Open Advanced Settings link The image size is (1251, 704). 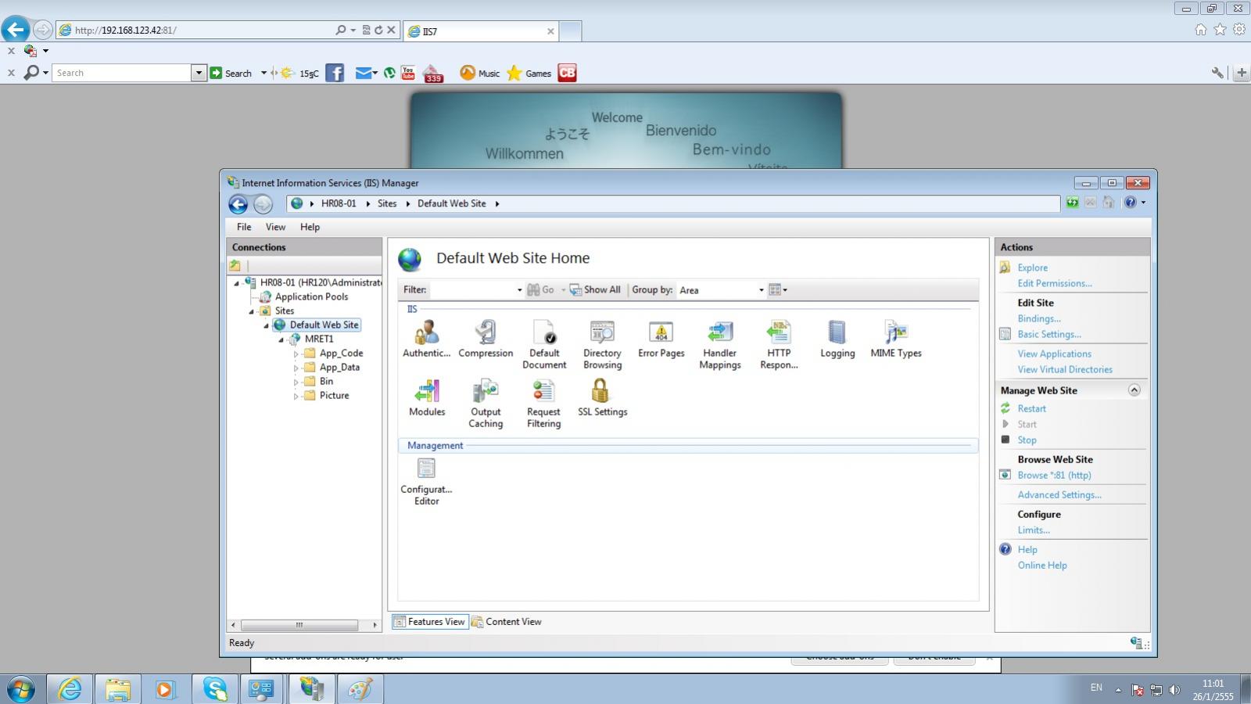point(1059,494)
